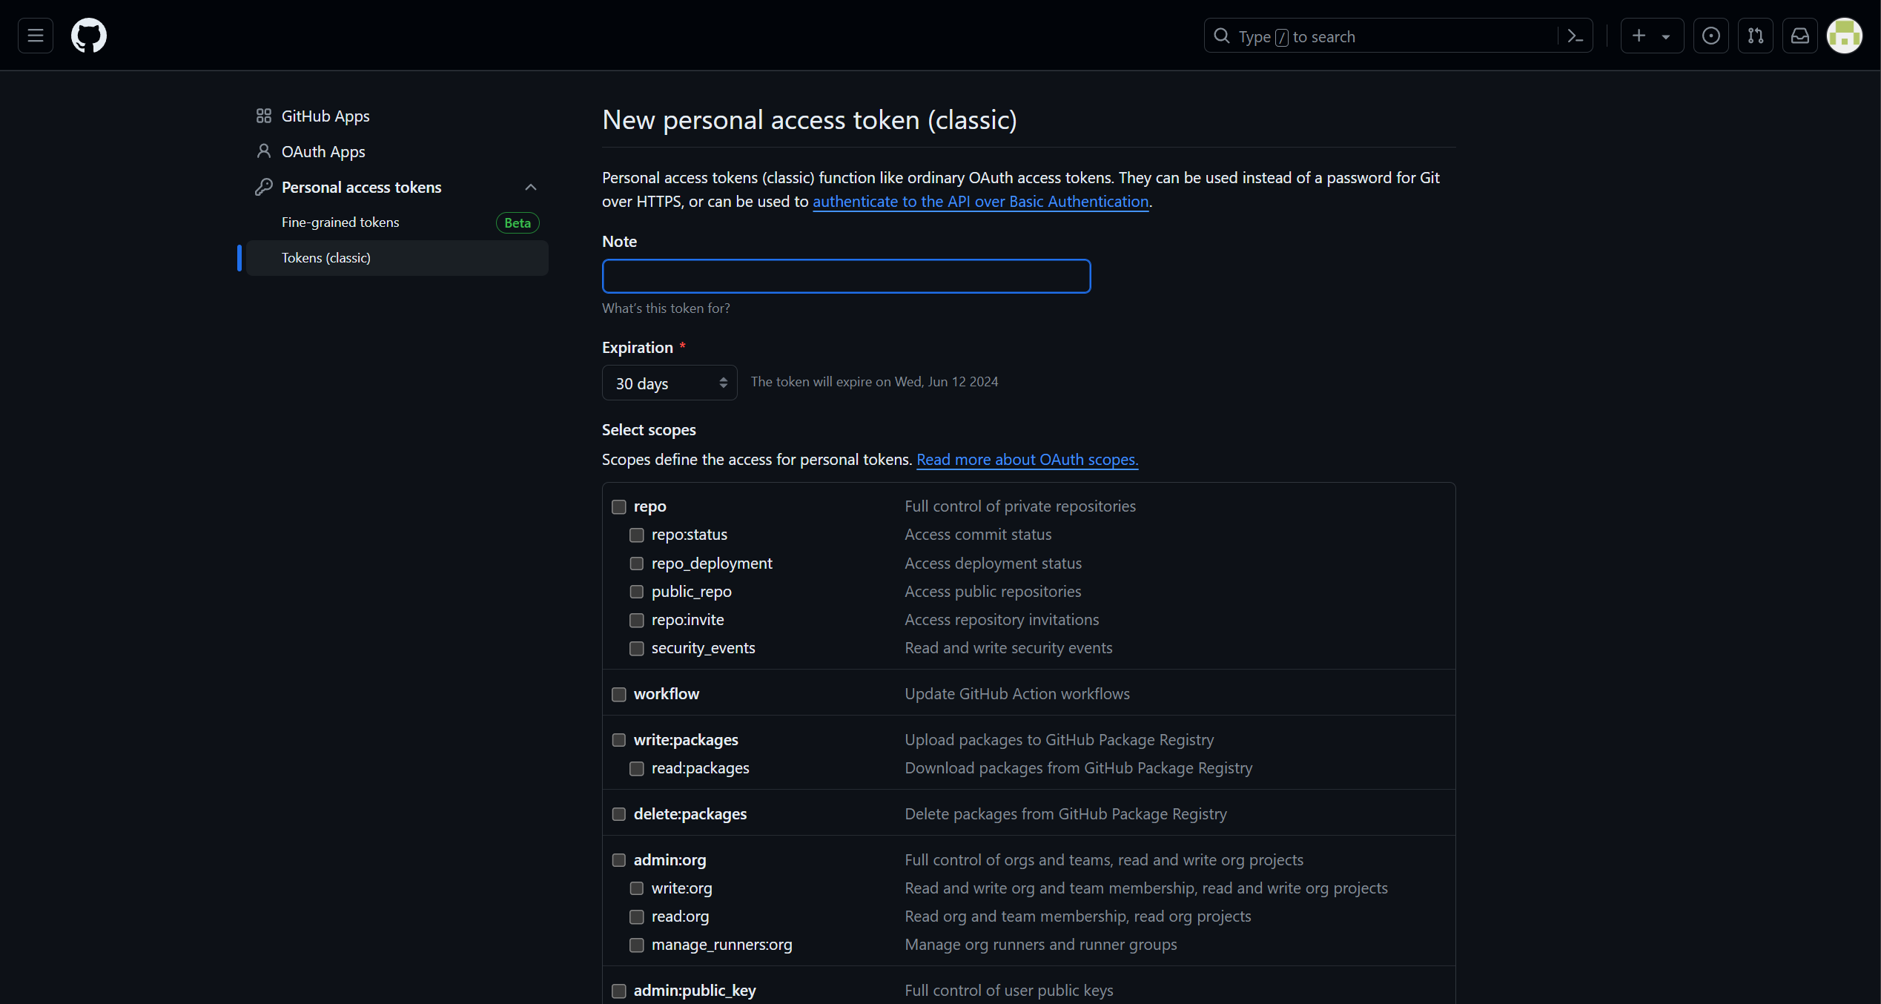The image size is (1881, 1004).
Task: Open 'authenticate to the API over Basic Authentication' link
Action: (981, 202)
